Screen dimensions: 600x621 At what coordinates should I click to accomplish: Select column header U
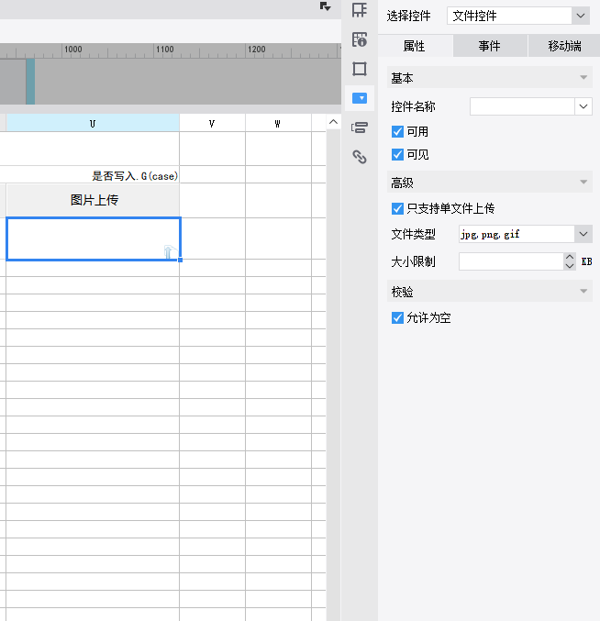click(93, 124)
